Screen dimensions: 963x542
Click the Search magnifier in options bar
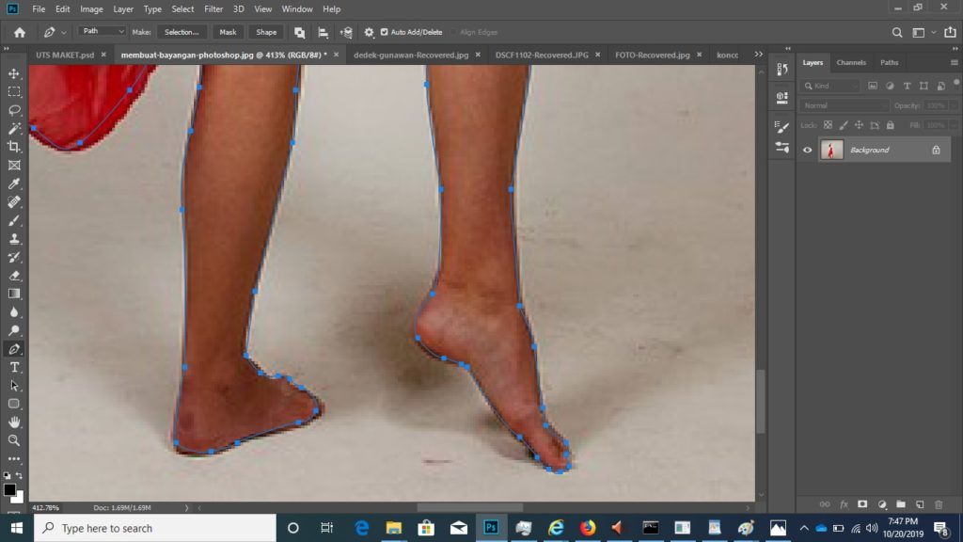click(x=897, y=33)
